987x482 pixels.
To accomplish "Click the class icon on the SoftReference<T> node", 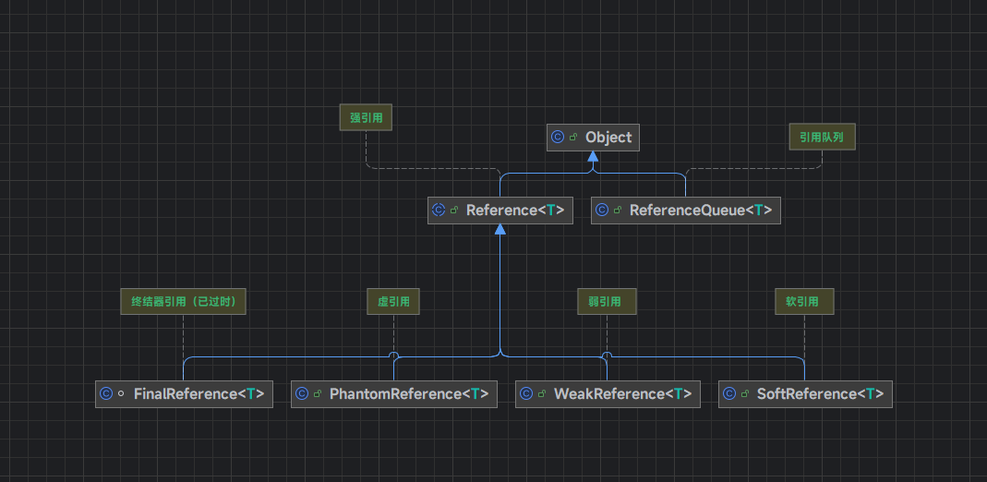I will tap(729, 394).
